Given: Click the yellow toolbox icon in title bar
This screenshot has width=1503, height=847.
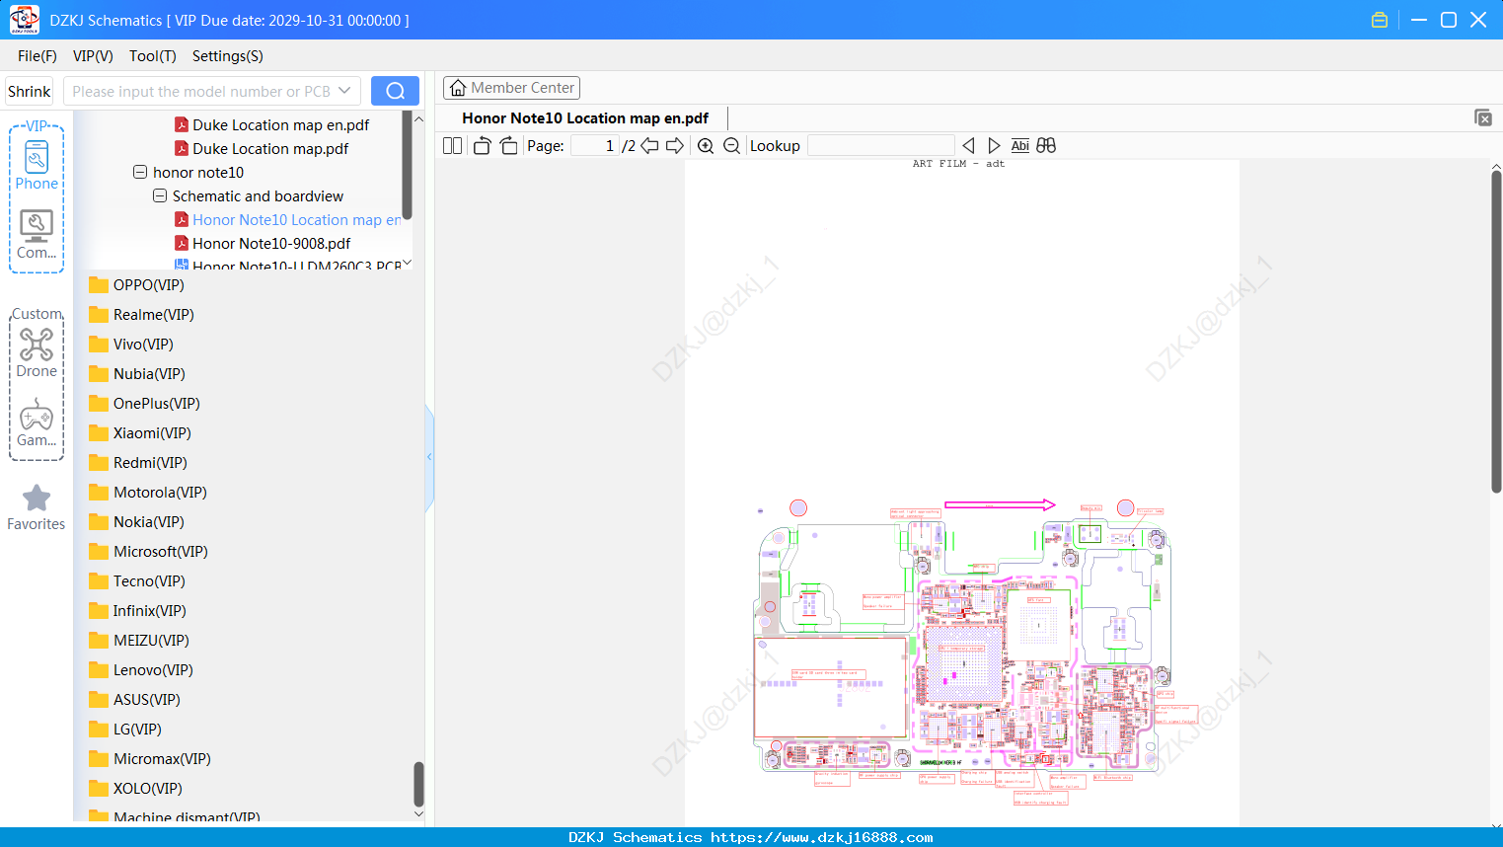Looking at the screenshot, I should coord(1380,20).
